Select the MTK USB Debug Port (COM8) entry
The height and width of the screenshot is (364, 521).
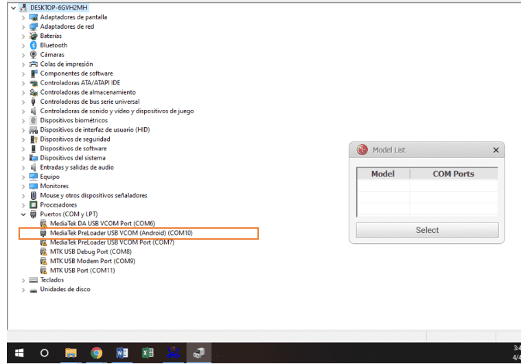point(91,251)
